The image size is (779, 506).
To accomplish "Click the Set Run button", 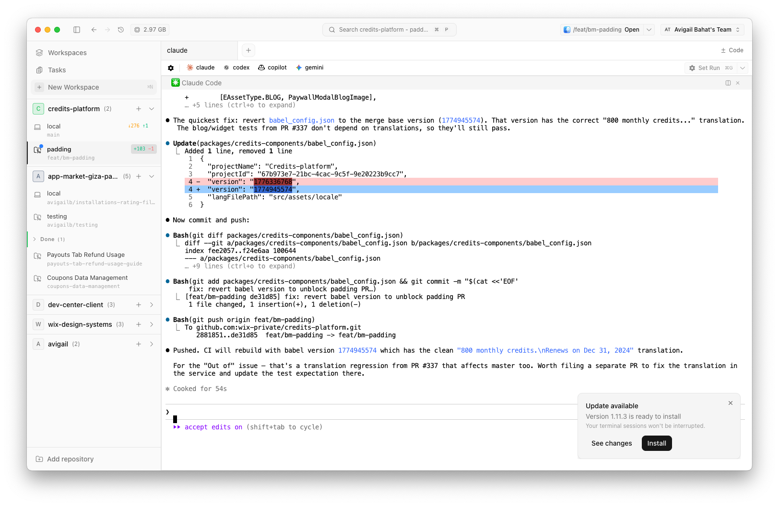I will (x=711, y=68).
